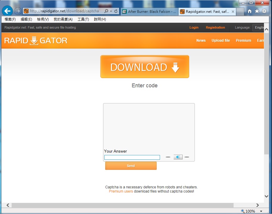Open the browser Tools gear icon
The image size is (272, 214).
(x=264, y=11)
